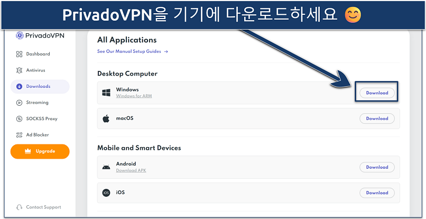This screenshot has height=219, width=426.
Task: Click the Downloads arrow icon
Action: pos(19,87)
